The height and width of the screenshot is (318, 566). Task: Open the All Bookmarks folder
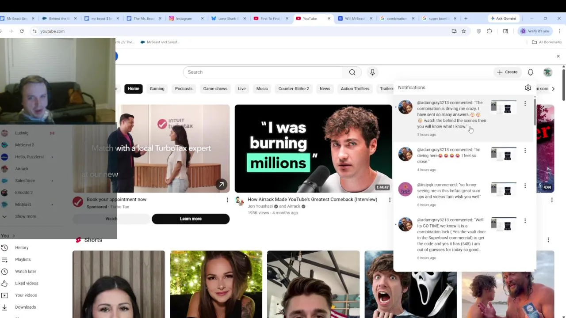[x=547, y=42]
